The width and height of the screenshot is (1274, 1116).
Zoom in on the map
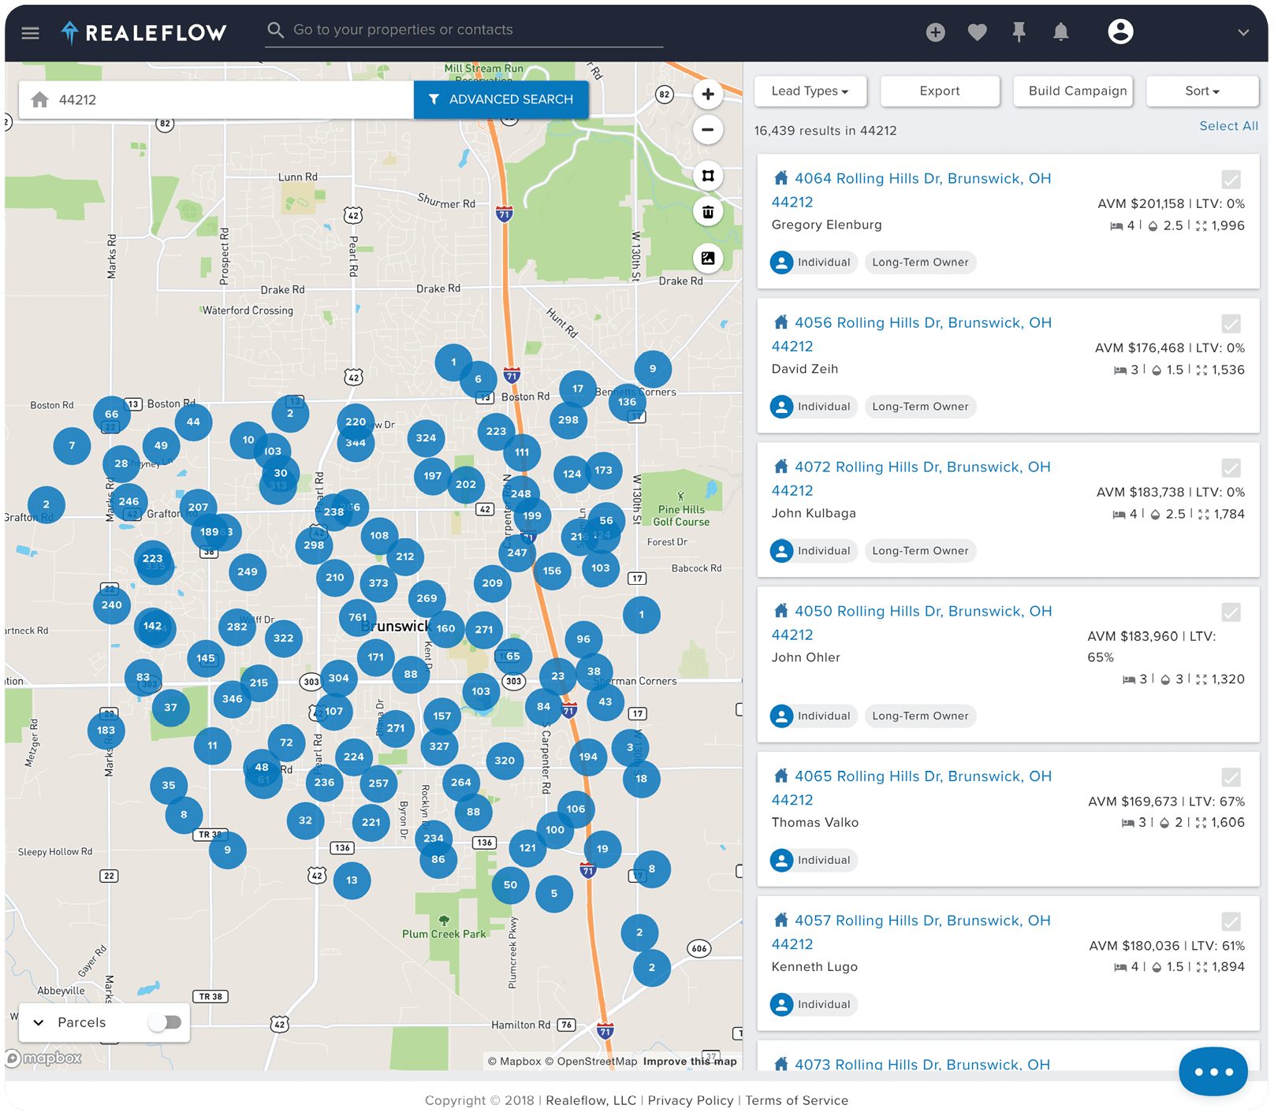click(708, 95)
